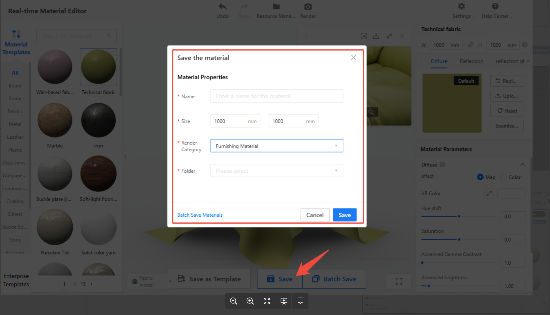Click the Undo arrow icon
Viewport: 550px width, 315px height.
(222, 7)
